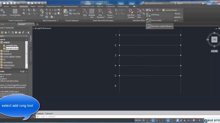The image size is (220, 123).
Task: Click the Open file quick access icon
Action: tap(8, 3)
